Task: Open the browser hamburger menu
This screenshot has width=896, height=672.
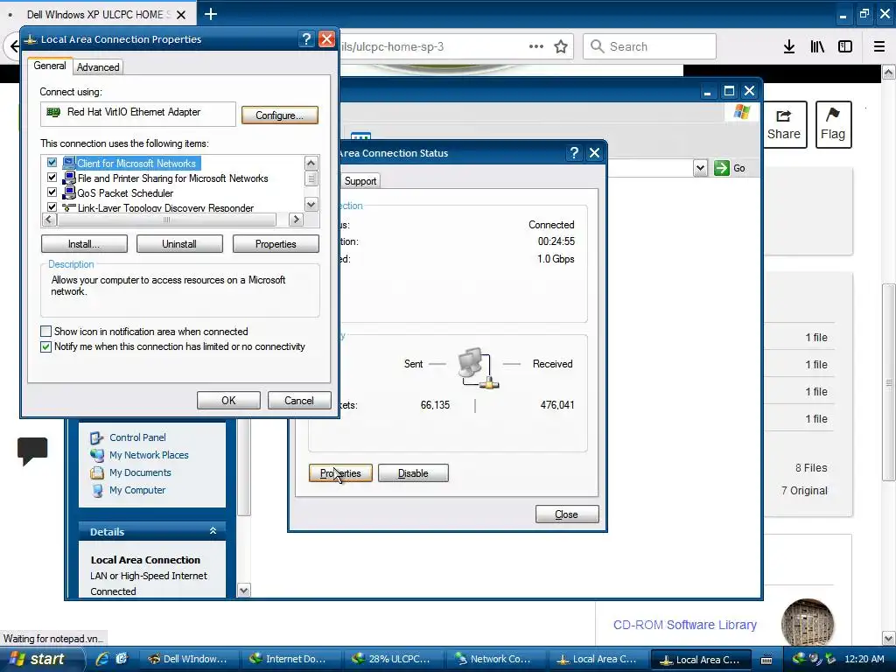Action: pyautogui.click(x=879, y=46)
